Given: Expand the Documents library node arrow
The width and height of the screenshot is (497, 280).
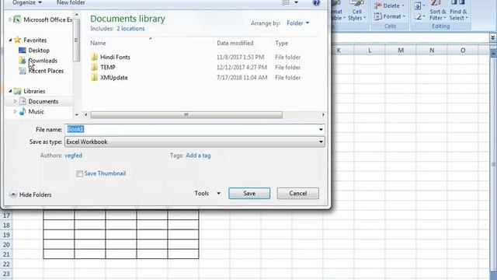Looking at the screenshot, I should (x=16, y=101).
